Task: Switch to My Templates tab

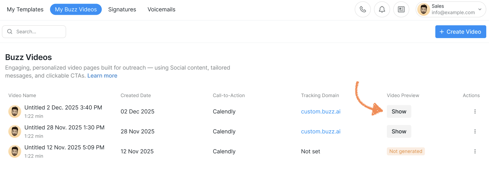Action: point(25,9)
